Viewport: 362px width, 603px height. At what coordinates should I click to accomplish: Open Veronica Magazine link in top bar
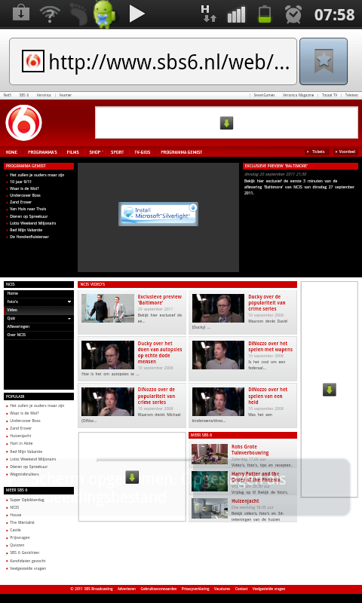point(298,95)
